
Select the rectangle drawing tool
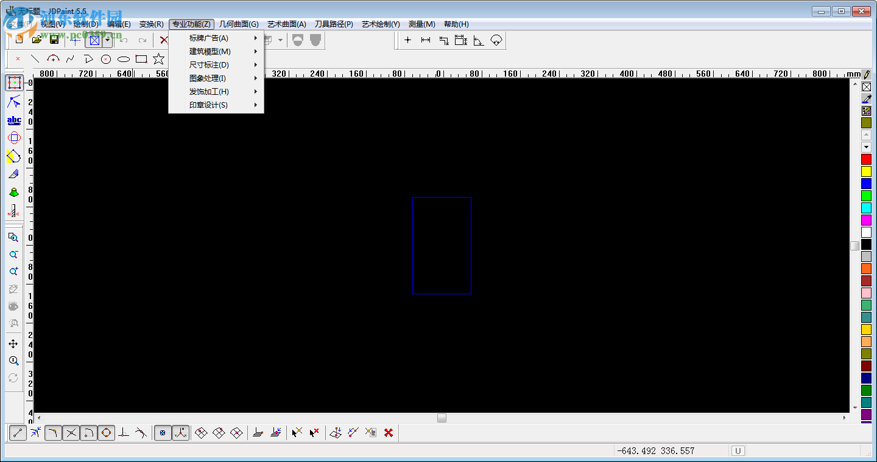point(141,58)
